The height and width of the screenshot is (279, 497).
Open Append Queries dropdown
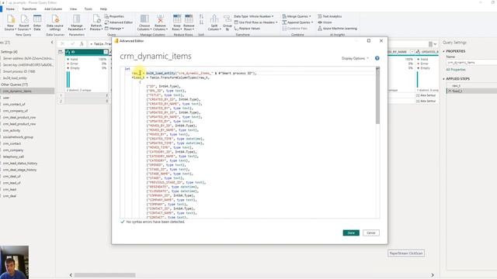point(297,22)
